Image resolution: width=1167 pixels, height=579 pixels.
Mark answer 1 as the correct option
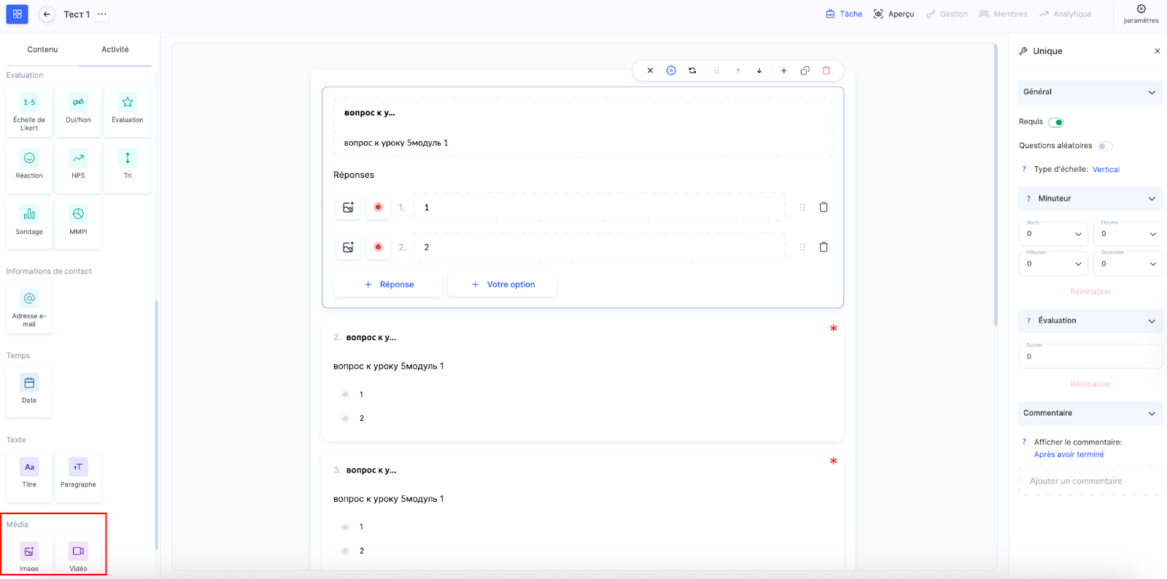pyautogui.click(x=378, y=208)
